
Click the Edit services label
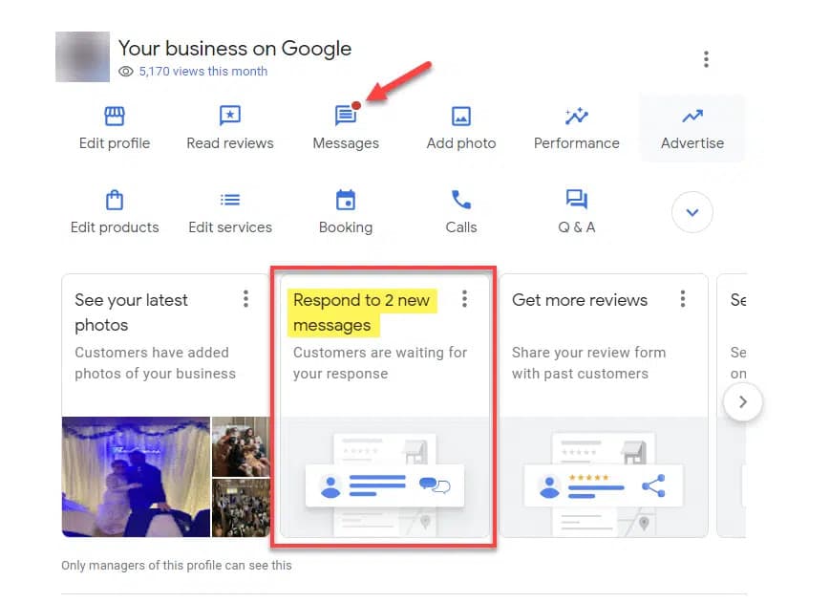click(x=230, y=227)
